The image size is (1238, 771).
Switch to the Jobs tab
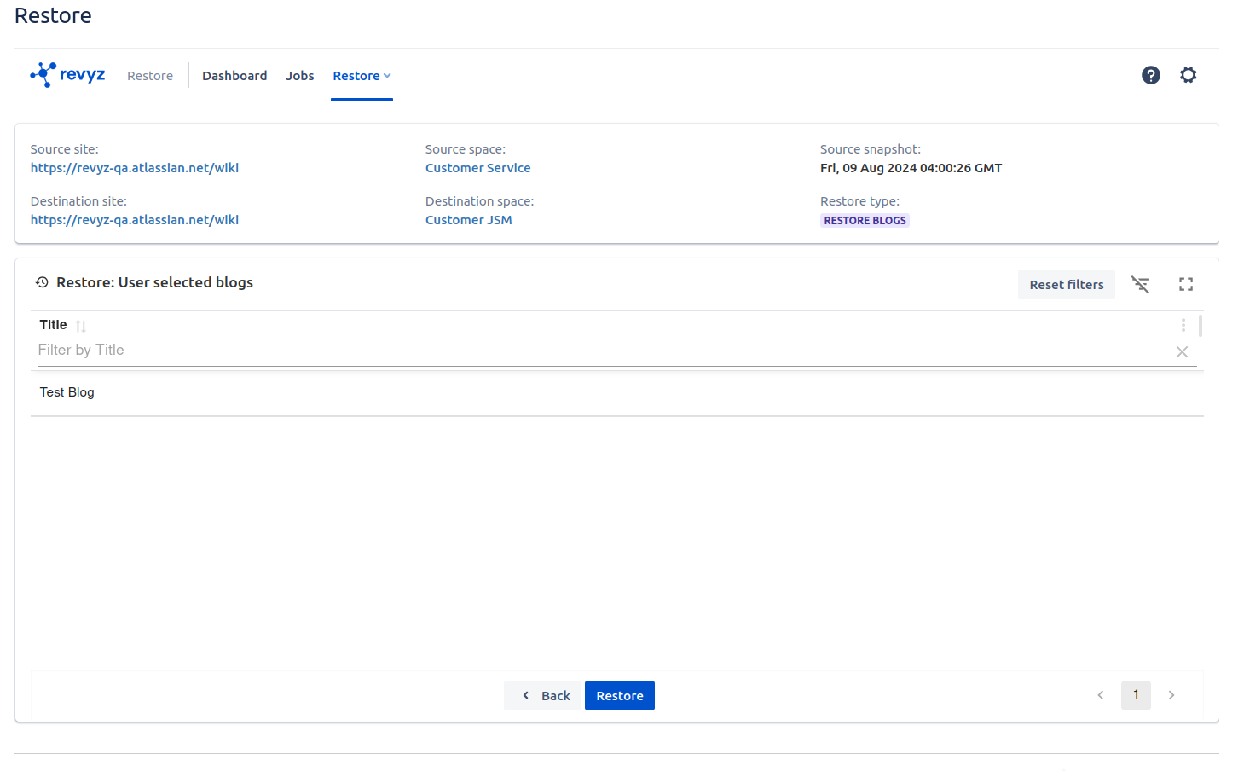[299, 76]
